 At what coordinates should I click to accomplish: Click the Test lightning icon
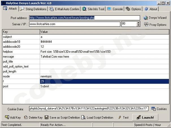pos(120,117)
